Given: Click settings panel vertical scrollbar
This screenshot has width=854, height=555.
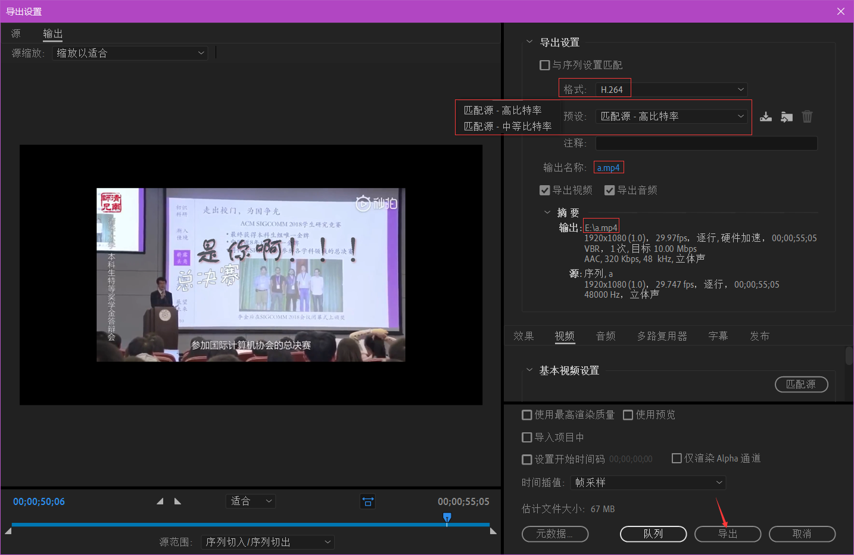Looking at the screenshot, I should [x=849, y=356].
